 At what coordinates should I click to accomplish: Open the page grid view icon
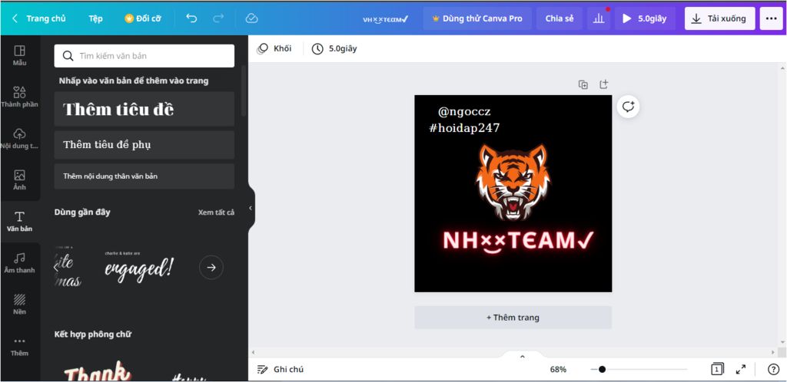tap(717, 369)
